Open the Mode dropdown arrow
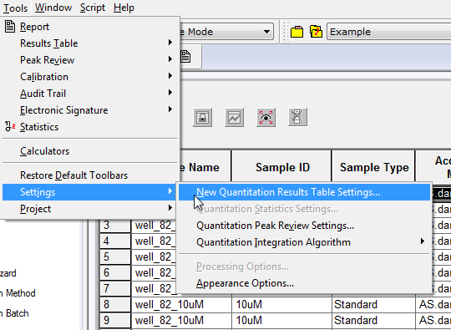Viewport: 451px width, 330px height. pyautogui.click(x=266, y=32)
